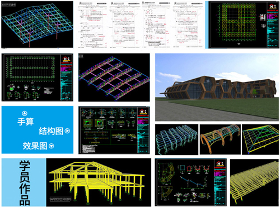
Task: Open the hexagonal facade building rendering
Action: [217, 88]
